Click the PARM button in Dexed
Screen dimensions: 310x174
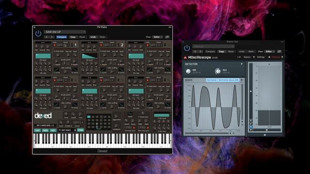[x=45, y=130]
